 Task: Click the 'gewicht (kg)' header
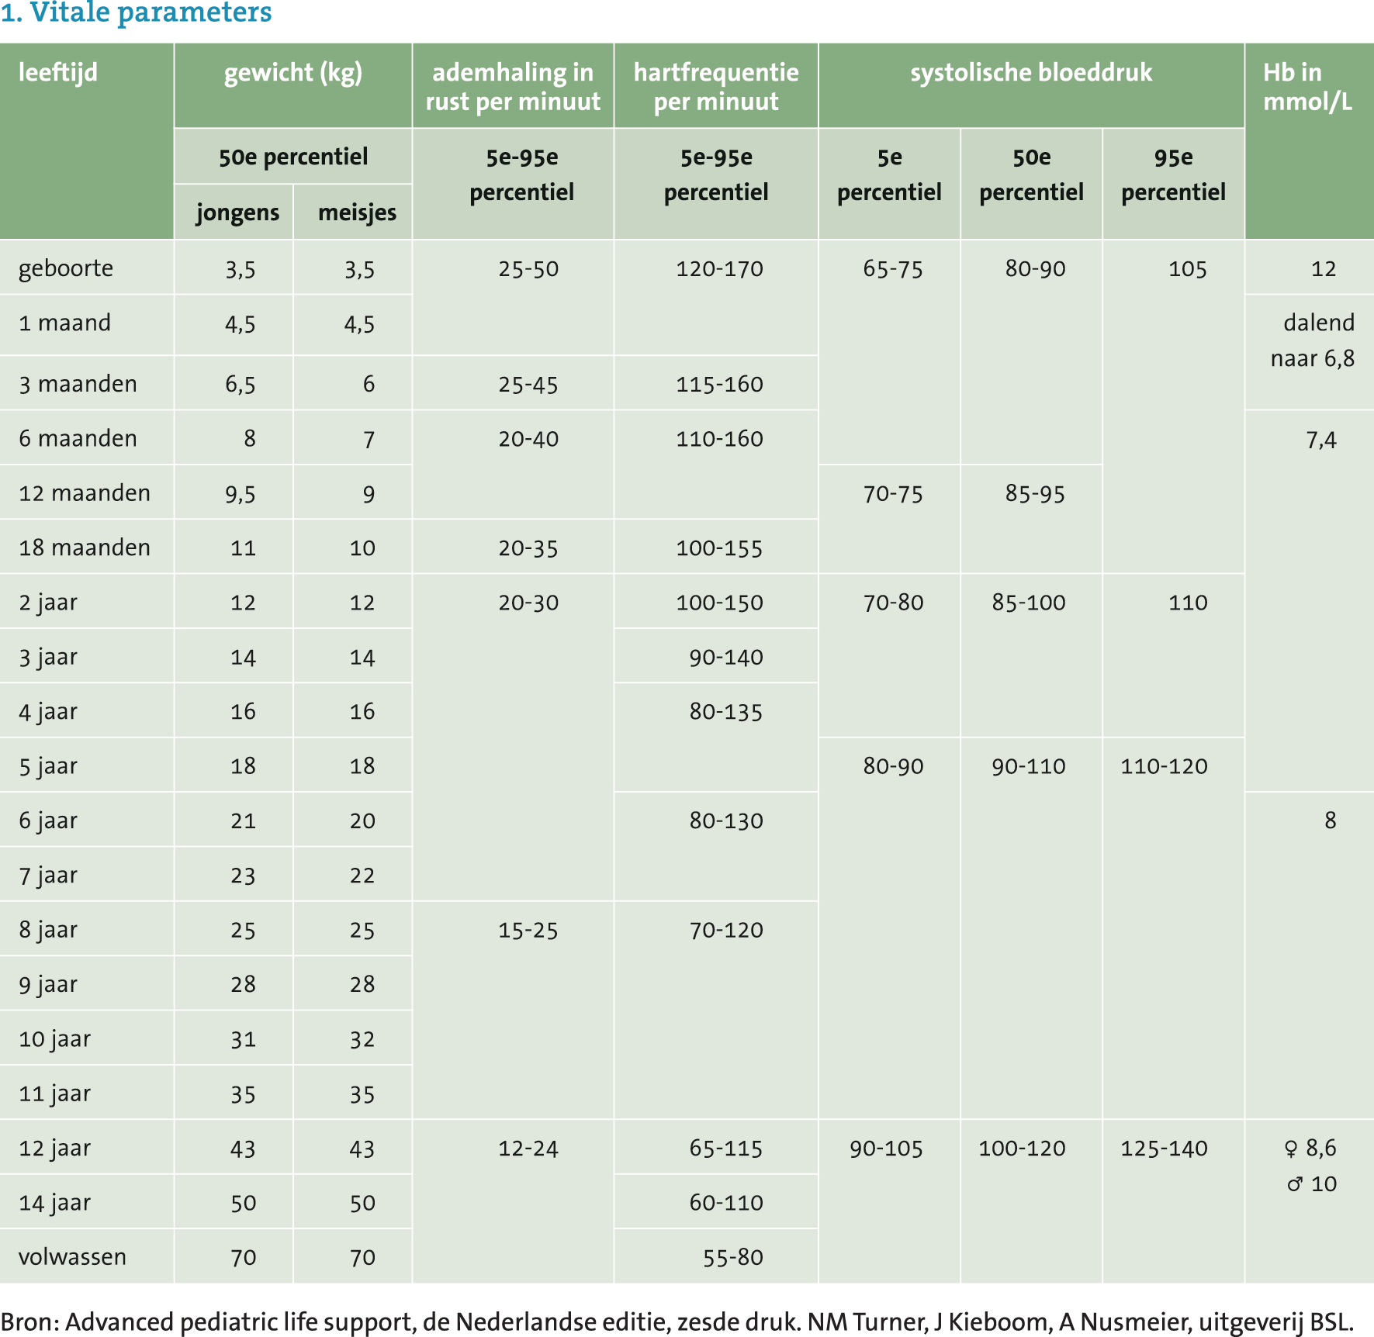pos(293,73)
